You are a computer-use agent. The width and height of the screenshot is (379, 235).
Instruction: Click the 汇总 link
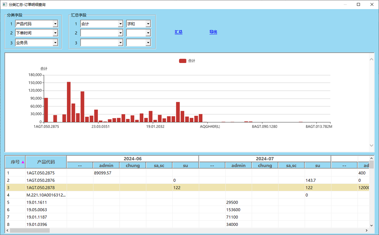179,32
